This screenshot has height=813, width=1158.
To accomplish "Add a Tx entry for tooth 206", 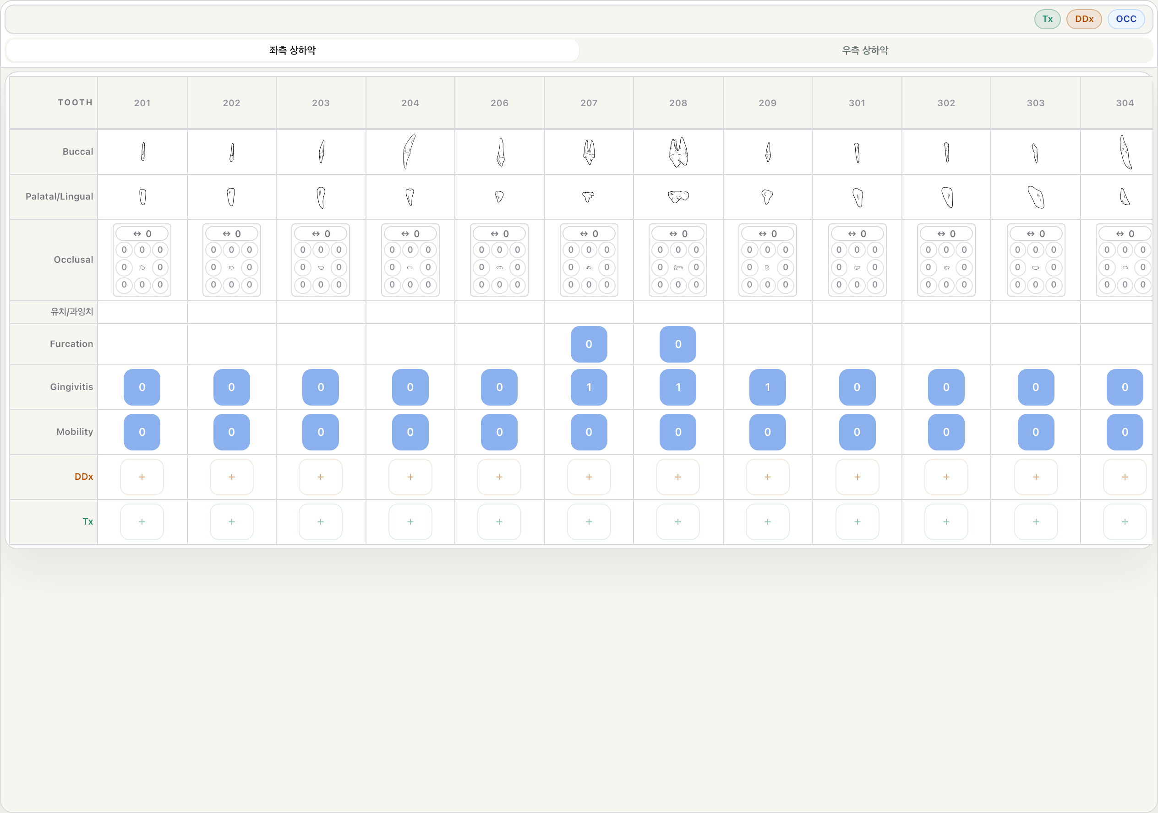I will [x=499, y=522].
